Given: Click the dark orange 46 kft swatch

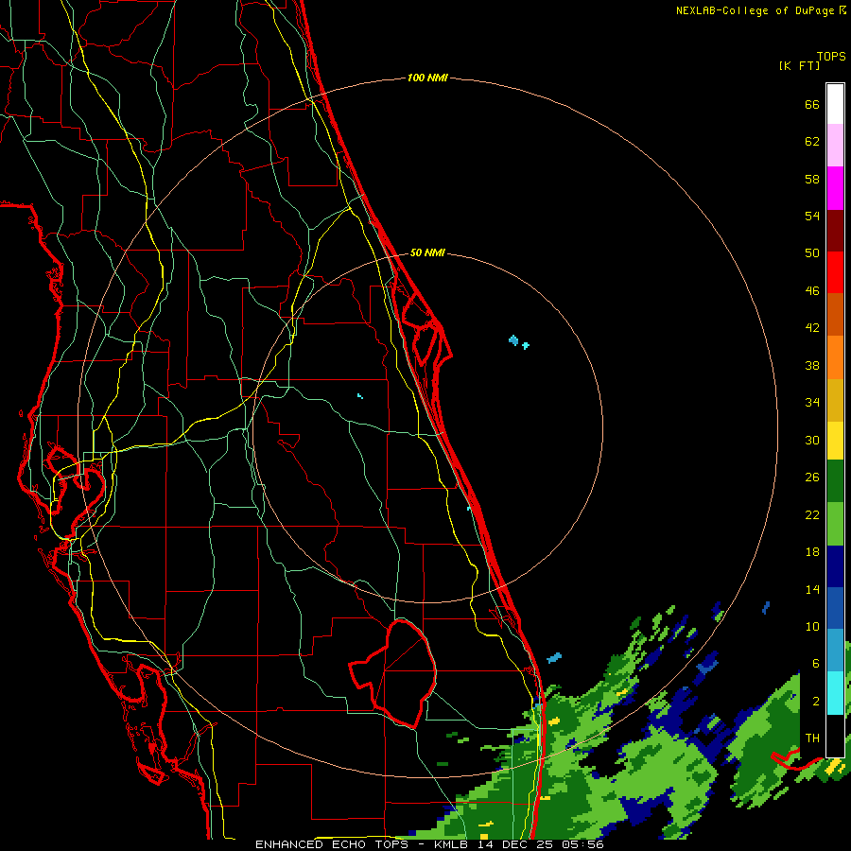Looking at the screenshot, I should pos(835,314).
